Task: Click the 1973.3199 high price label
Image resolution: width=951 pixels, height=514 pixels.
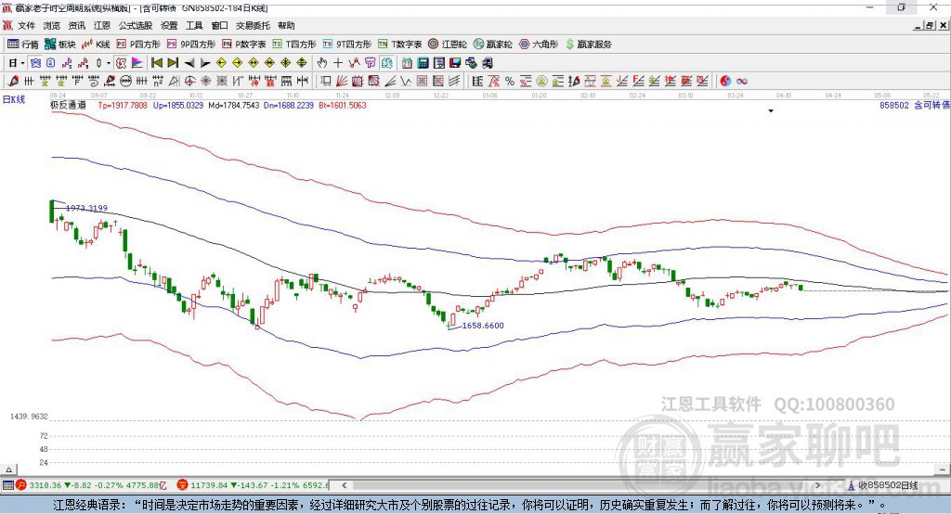Action: coord(86,208)
